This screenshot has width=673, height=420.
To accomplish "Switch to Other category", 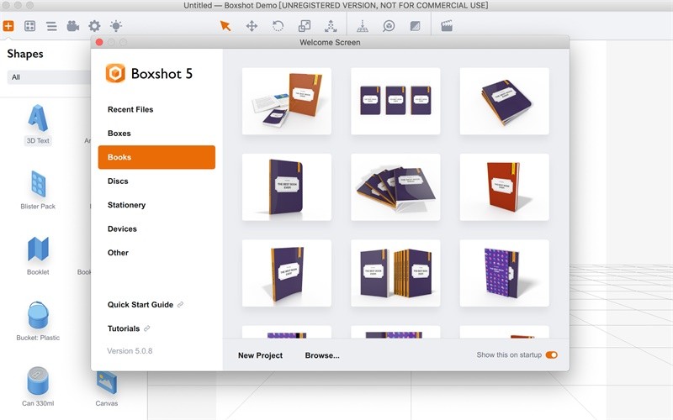I will (118, 253).
